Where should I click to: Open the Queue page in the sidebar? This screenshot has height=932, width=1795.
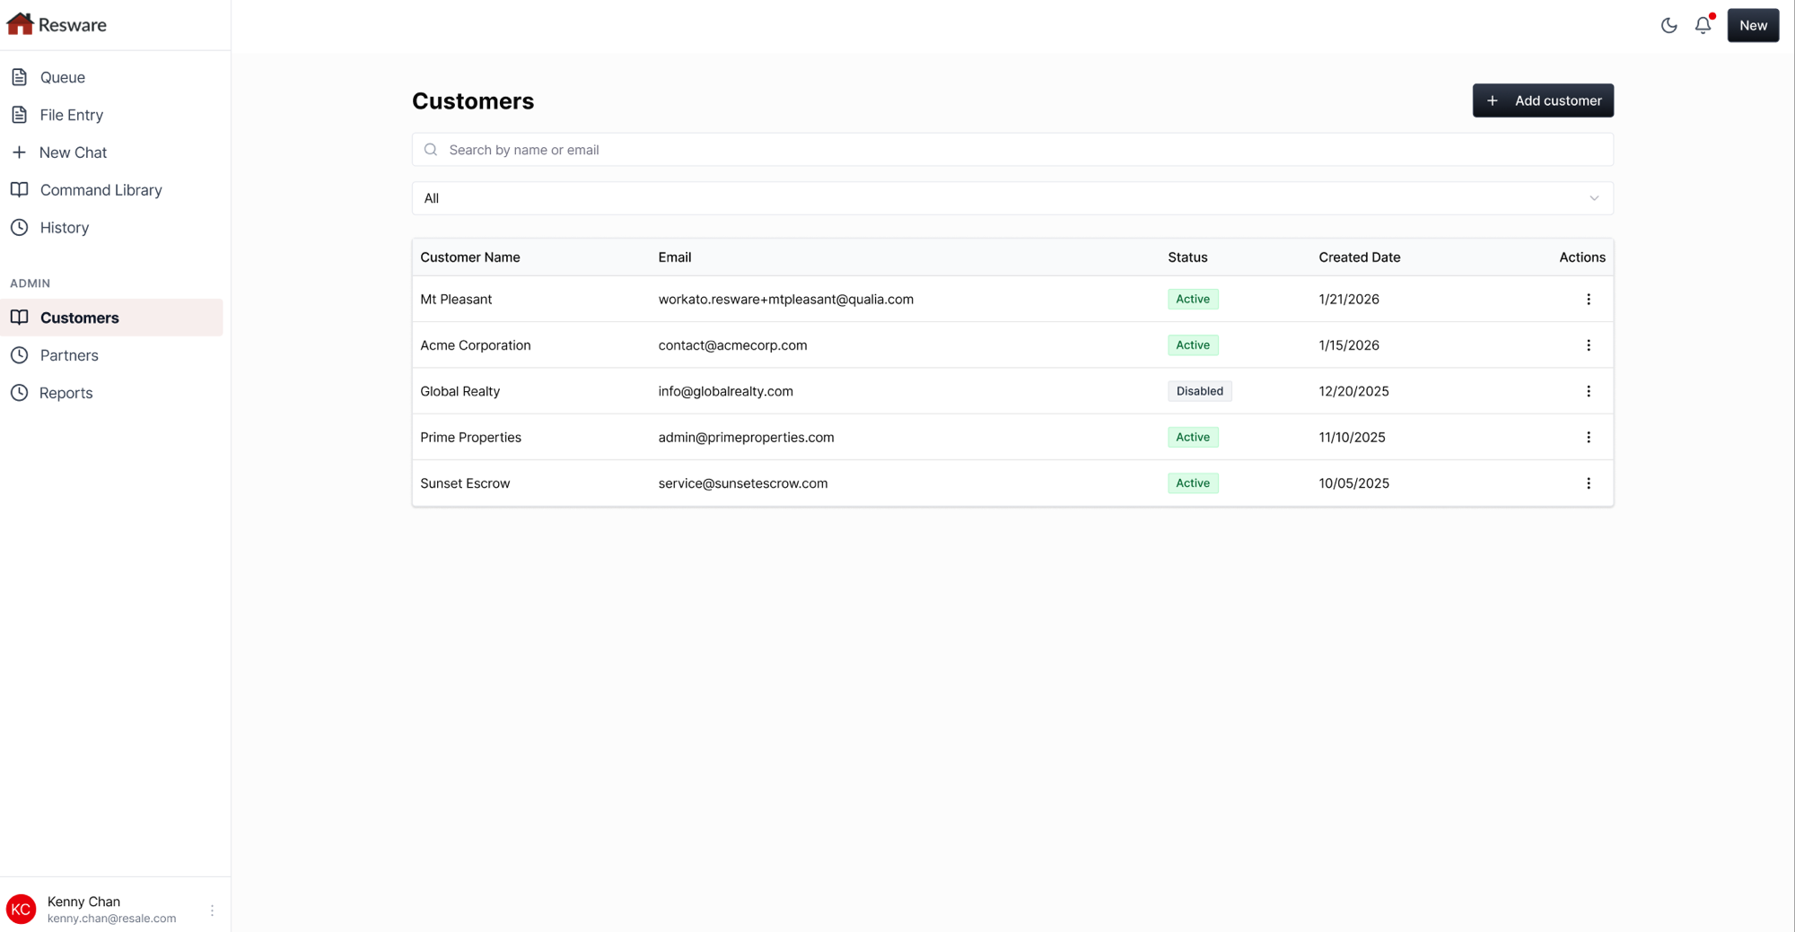pyautogui.click(x=111, y=77)
